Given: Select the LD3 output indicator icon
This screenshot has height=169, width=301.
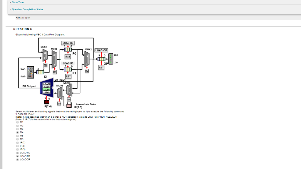Looking at the screenshot, I should click(111, 55).
